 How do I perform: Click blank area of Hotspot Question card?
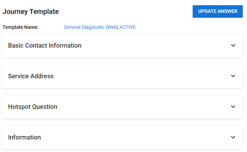pyautogui.click(x=142, y=107)
